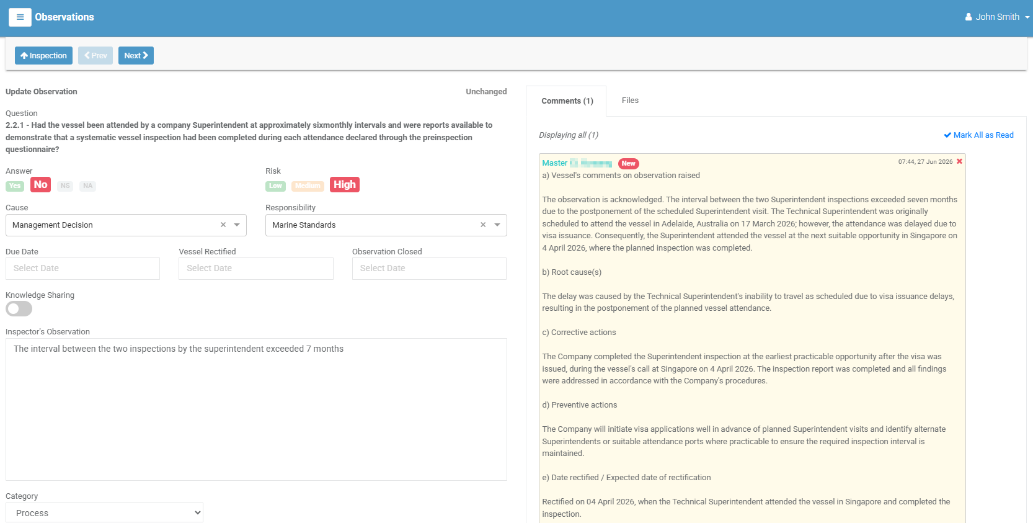Expand the Responsibility dropdown arrow
This screenshot has width=1033, height=523.
coord(497,225)
